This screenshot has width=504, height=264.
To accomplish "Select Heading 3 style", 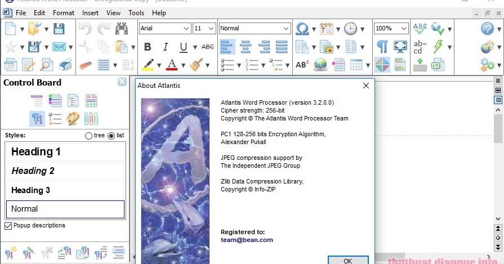I will [x=65, y=190].
